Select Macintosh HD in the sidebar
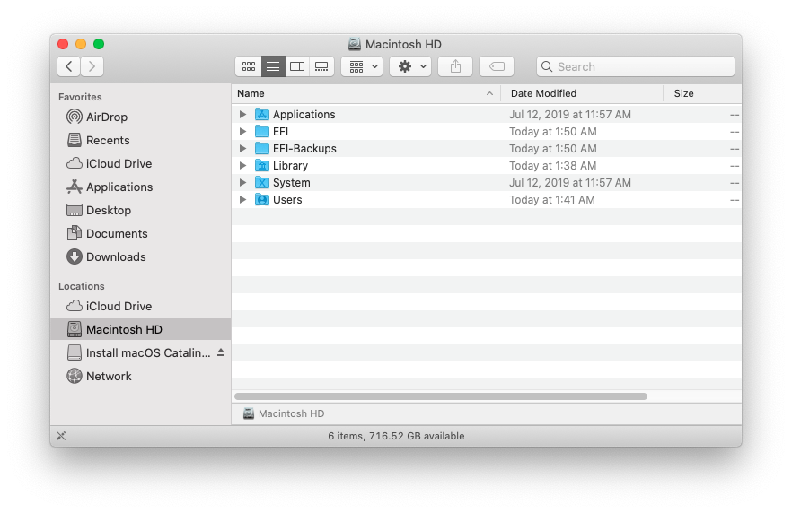Image resolution: width=792 pixels, height=513 pixels. pos(140,329)
